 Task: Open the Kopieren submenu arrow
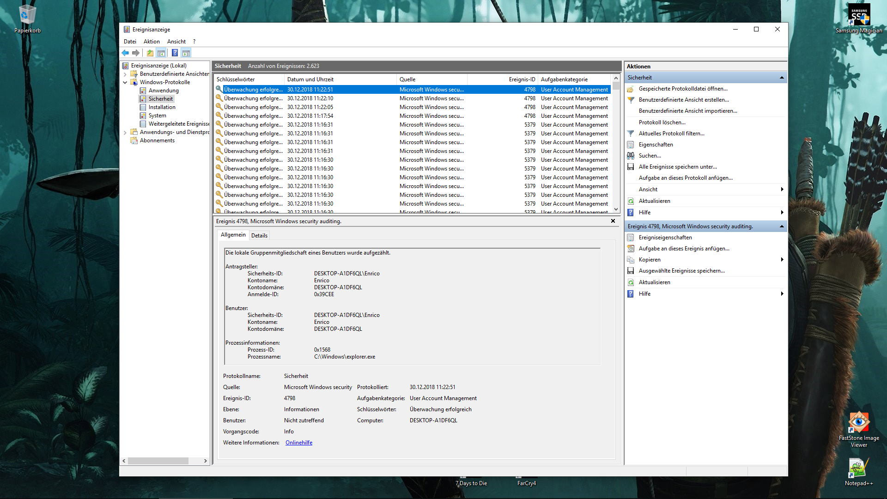click(x=782, y=260)
